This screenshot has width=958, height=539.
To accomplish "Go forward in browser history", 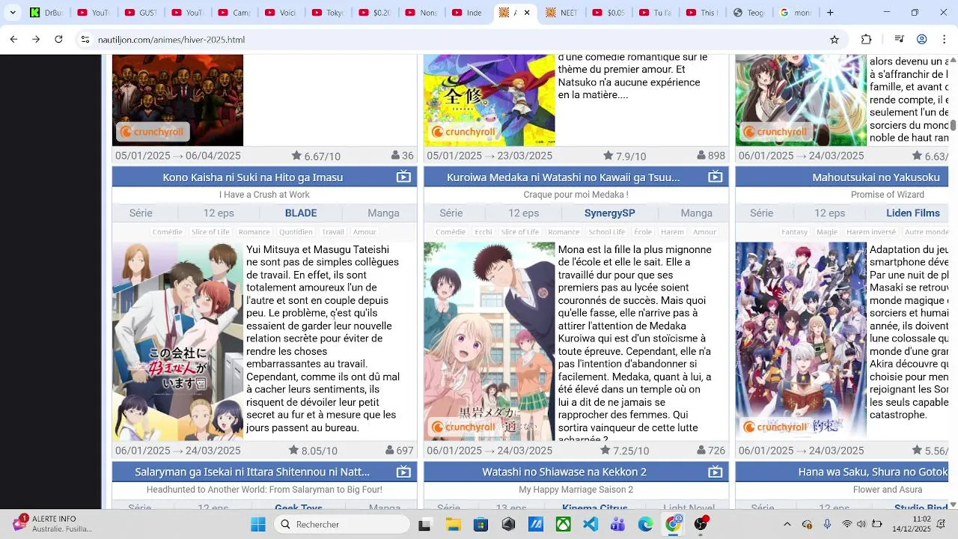I will pyautogui.click(x=36, y=40).
